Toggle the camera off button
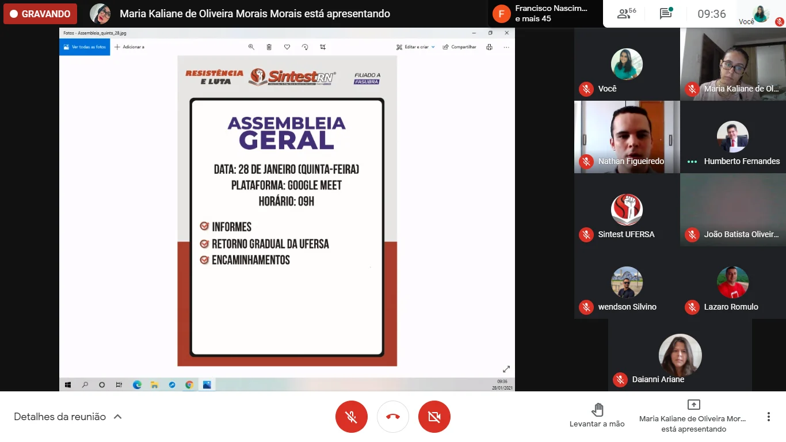Image resolution: width=786 pixels, height=442 pixels. 434,417
